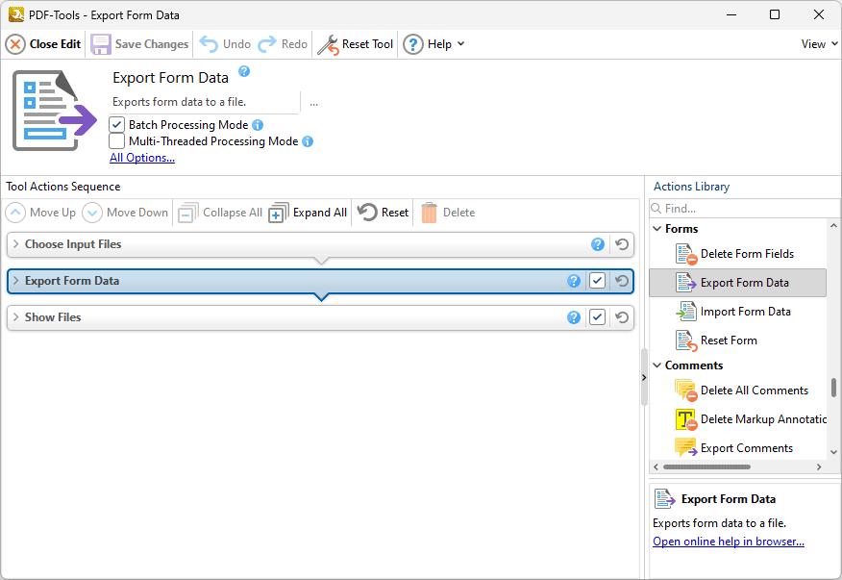Screen dimensions: 842x580
Task: Open online help in browser link
Action: point(729,542)
